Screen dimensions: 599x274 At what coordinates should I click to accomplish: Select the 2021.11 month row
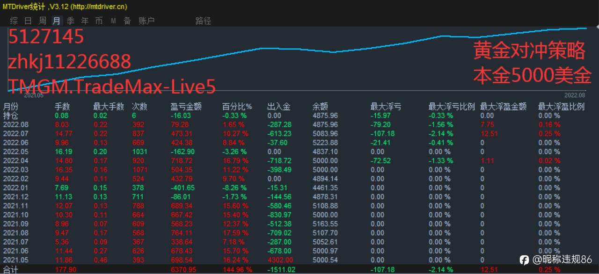click(299, 206)
